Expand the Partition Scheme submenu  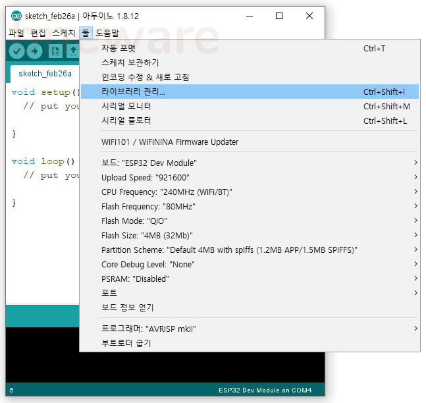[x=250, y=250]
